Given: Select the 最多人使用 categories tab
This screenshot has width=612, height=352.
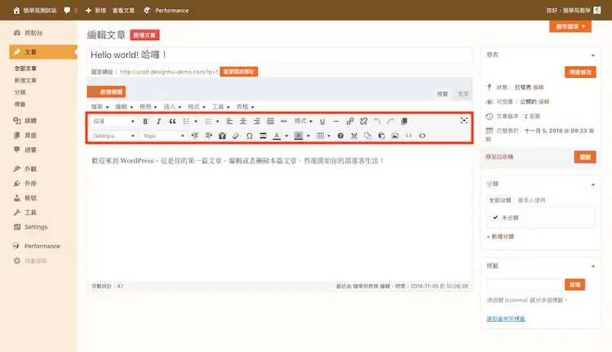Looking at the screenshot, I should pos(531,200).
